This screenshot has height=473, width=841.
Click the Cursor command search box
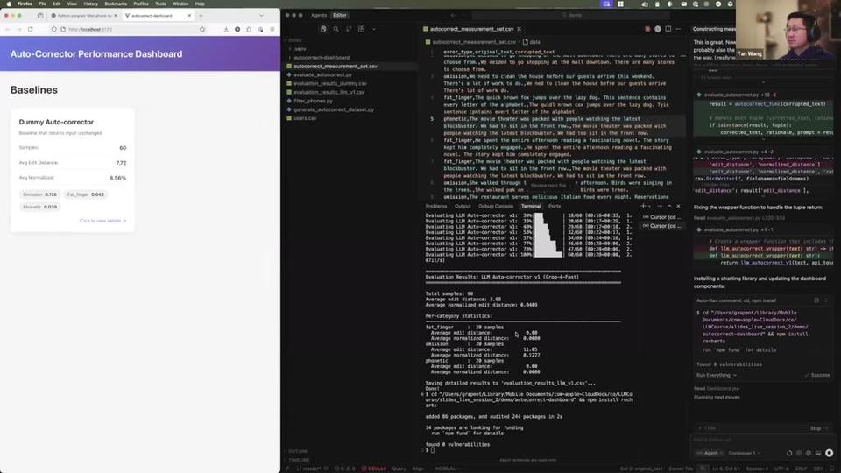pos(571,16)
